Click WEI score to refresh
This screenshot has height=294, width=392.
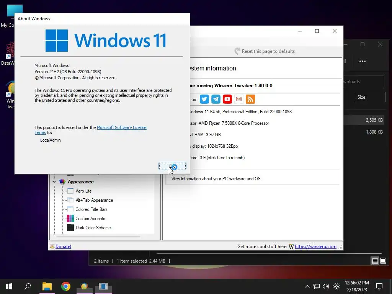pos(217,158)
